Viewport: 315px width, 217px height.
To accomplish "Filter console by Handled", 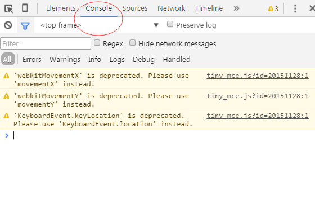I will pyautogui.click(x=177, y=60).
